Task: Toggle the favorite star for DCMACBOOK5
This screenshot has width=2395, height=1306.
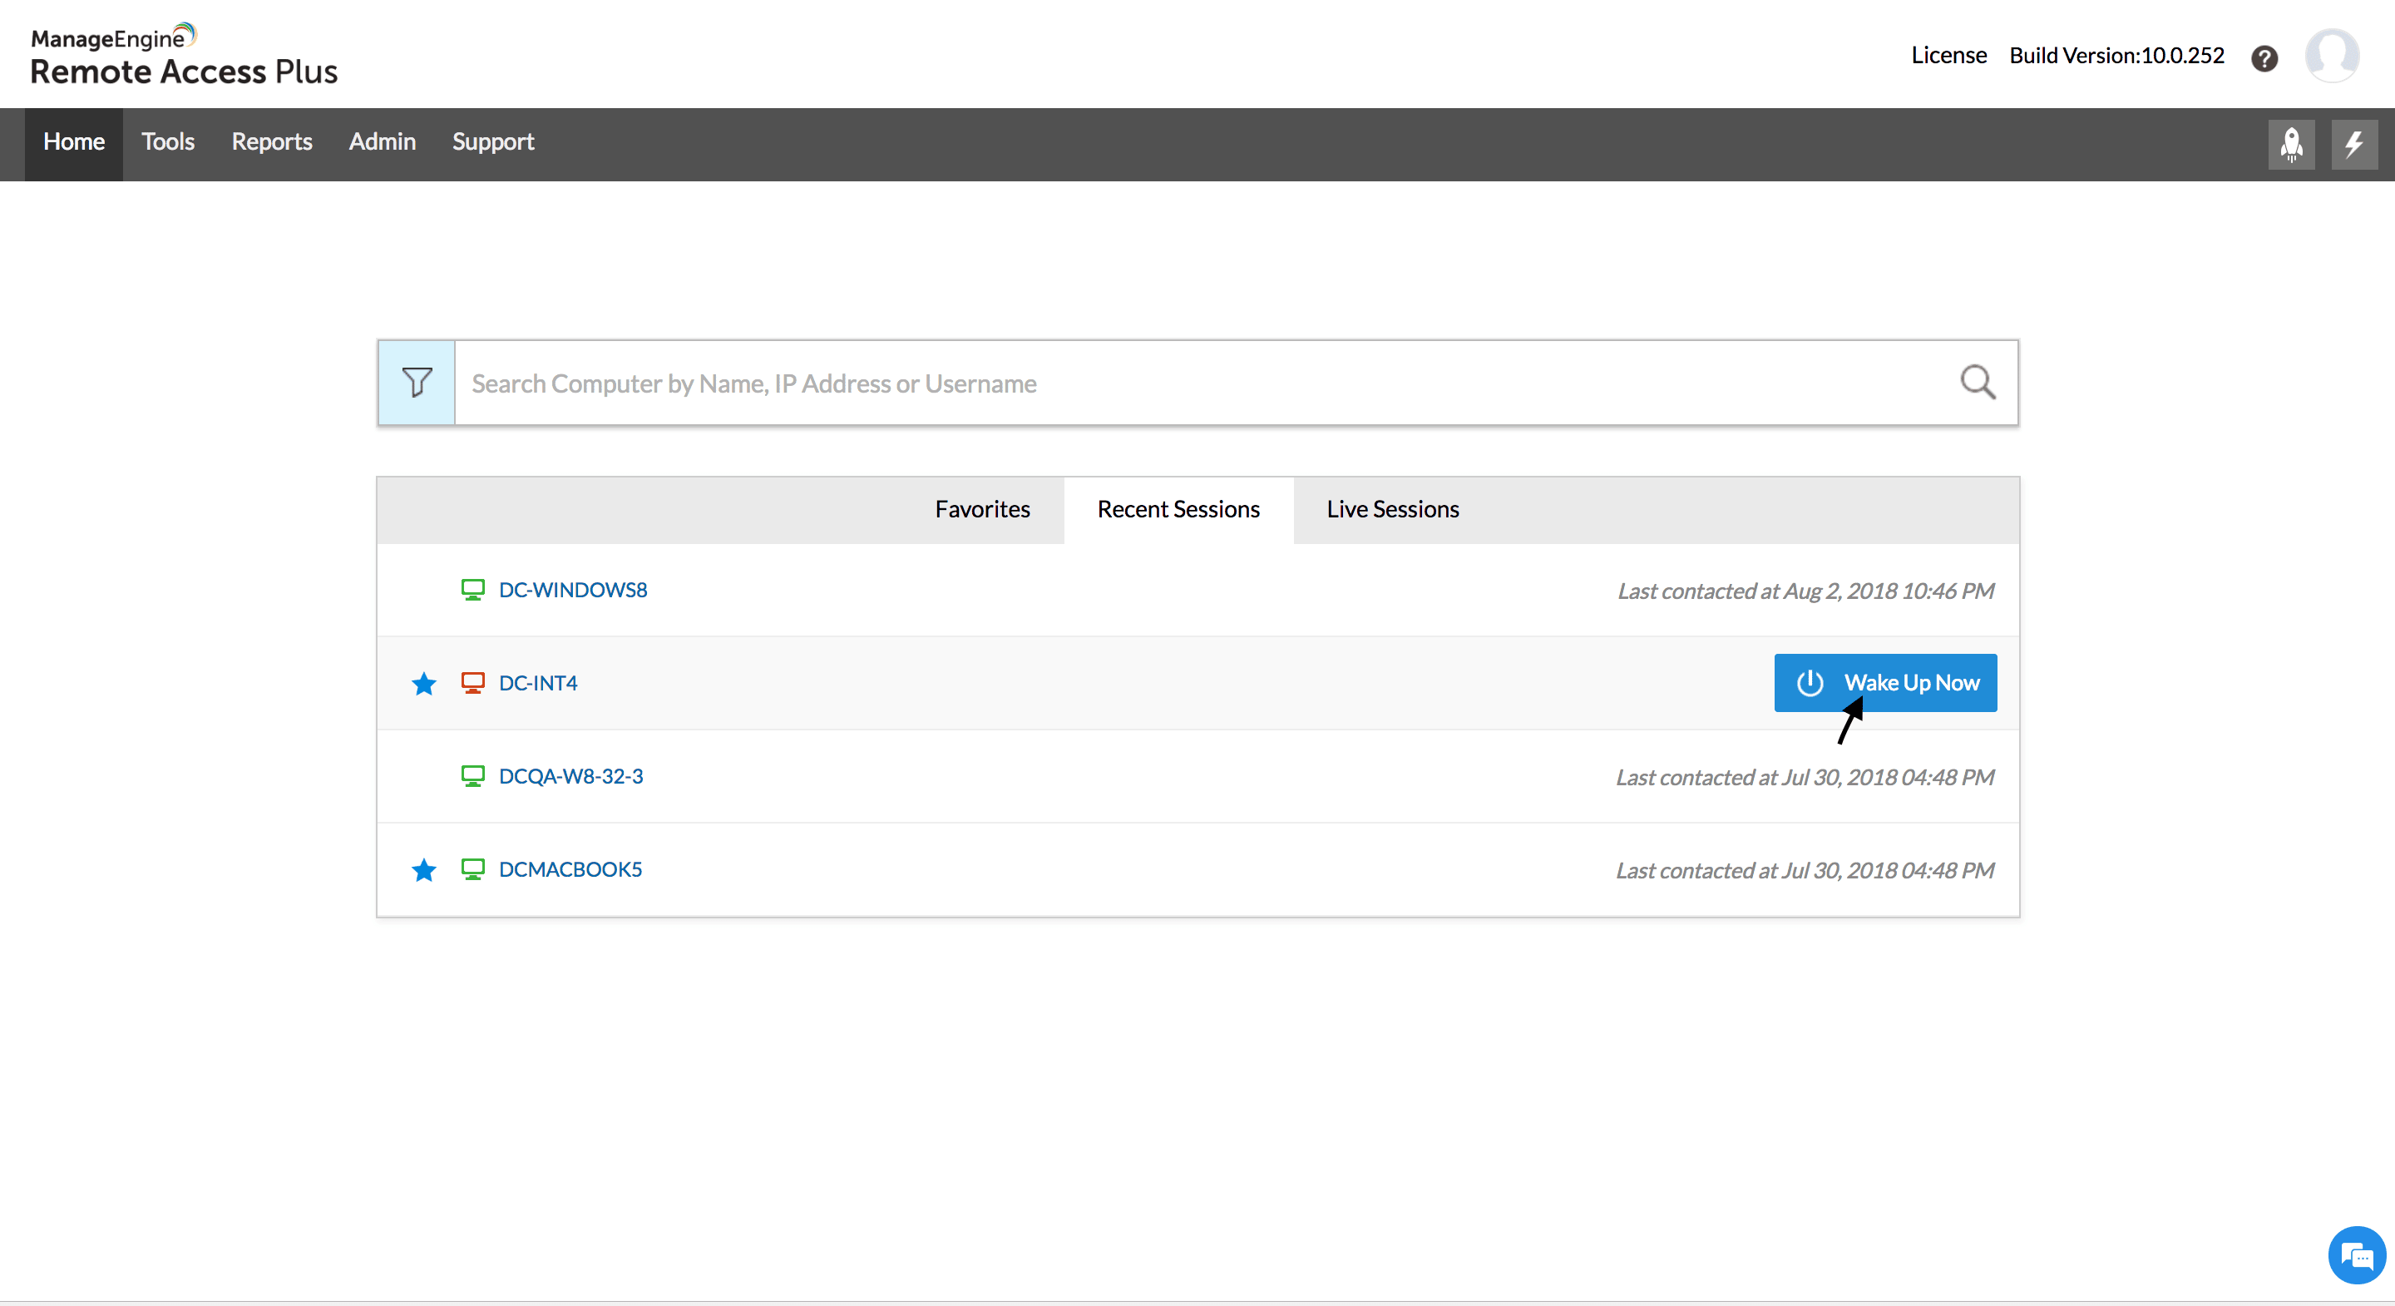Action: coord(424,870)
